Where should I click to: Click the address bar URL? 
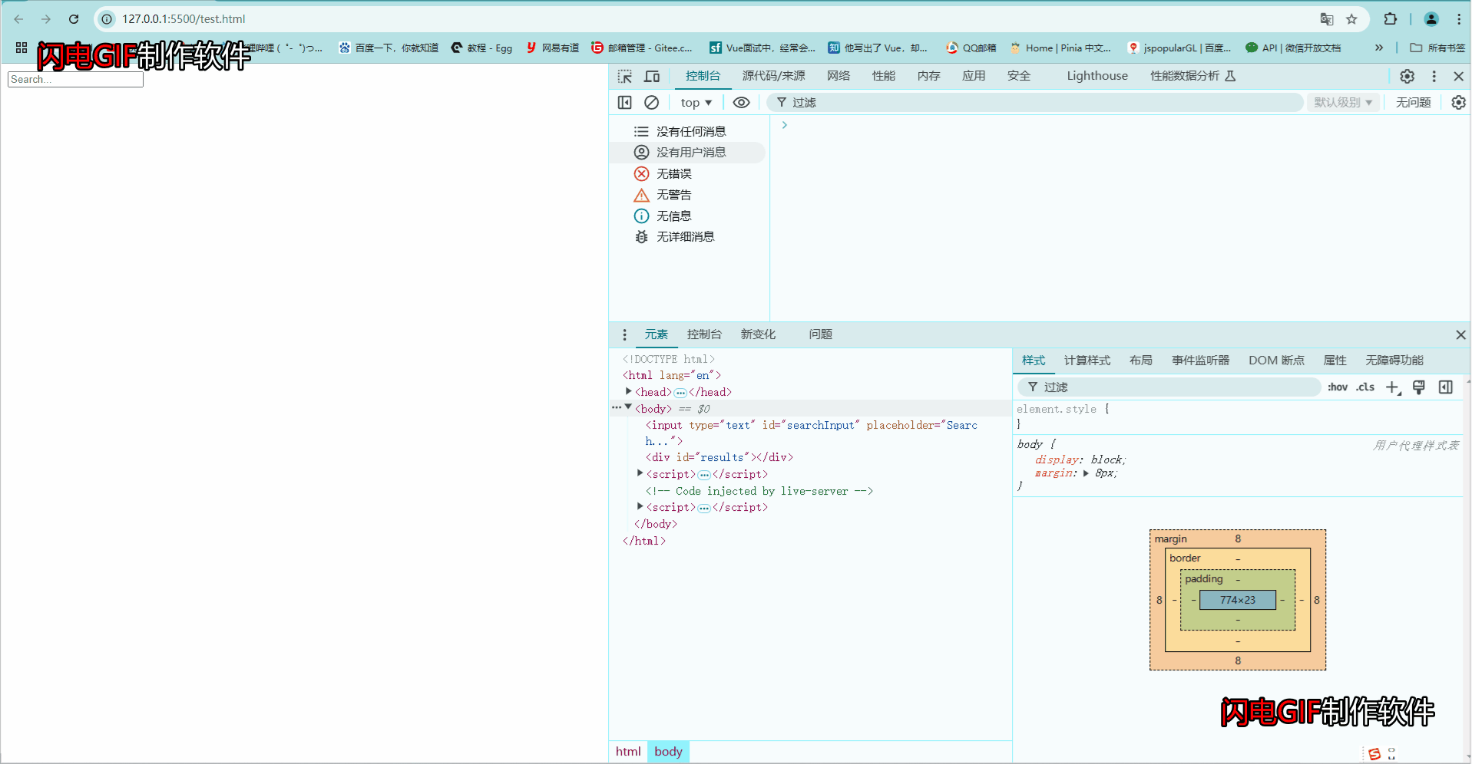pyautogui.click(x=184, y=19)
